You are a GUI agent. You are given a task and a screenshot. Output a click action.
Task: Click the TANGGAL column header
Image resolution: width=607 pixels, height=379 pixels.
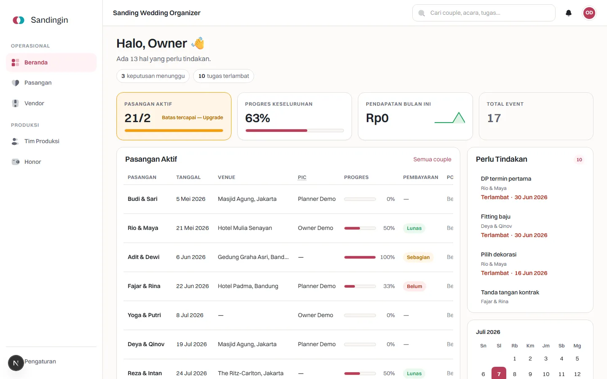coord(188,177)
